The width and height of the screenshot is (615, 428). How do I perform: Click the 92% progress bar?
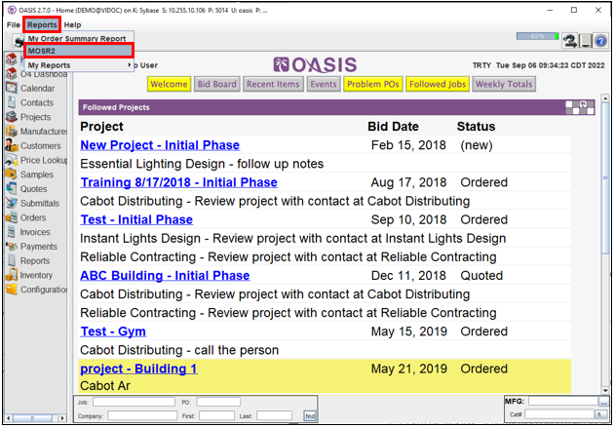click(x=538, y=36)
